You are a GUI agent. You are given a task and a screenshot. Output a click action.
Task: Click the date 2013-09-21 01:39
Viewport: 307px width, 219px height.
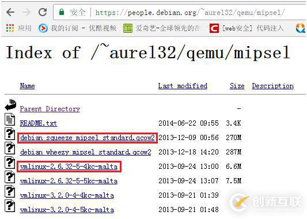(x=188, y=195)
